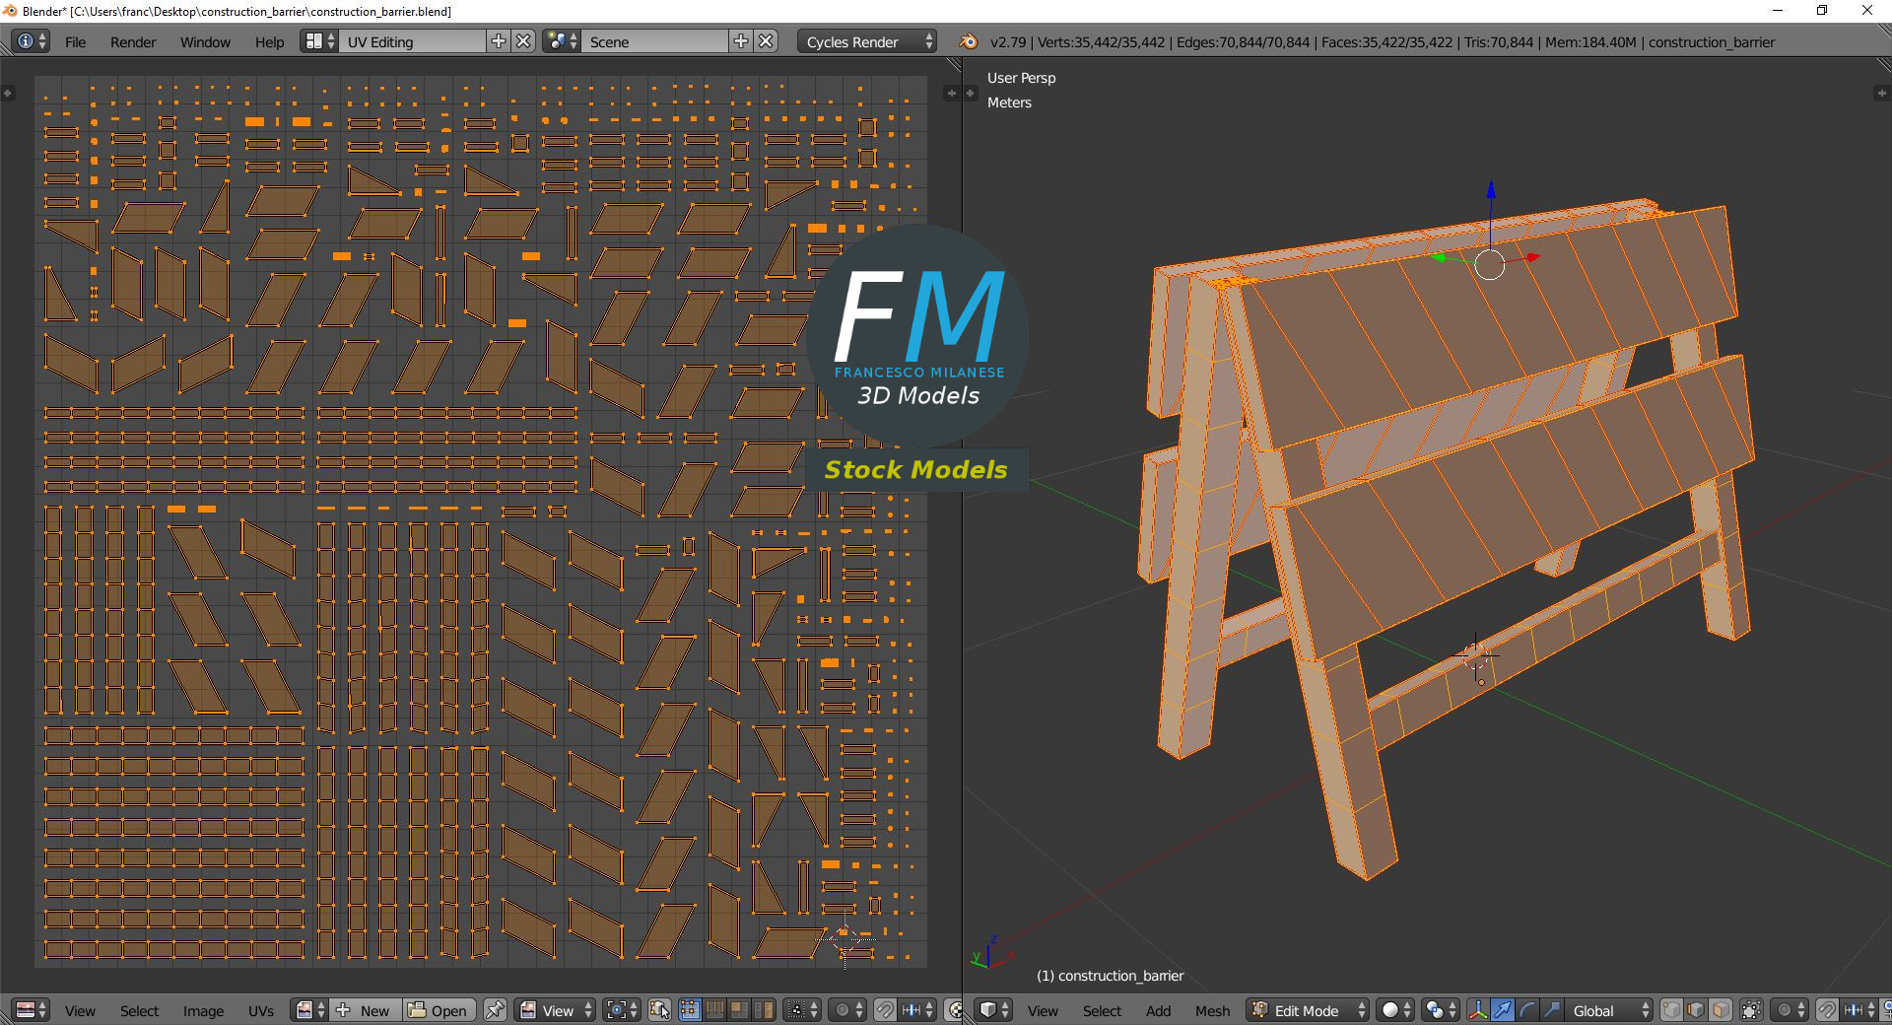Click the blue Z axis manipulator arrow
The image size is (1892, 1025).
(1491, 189)
